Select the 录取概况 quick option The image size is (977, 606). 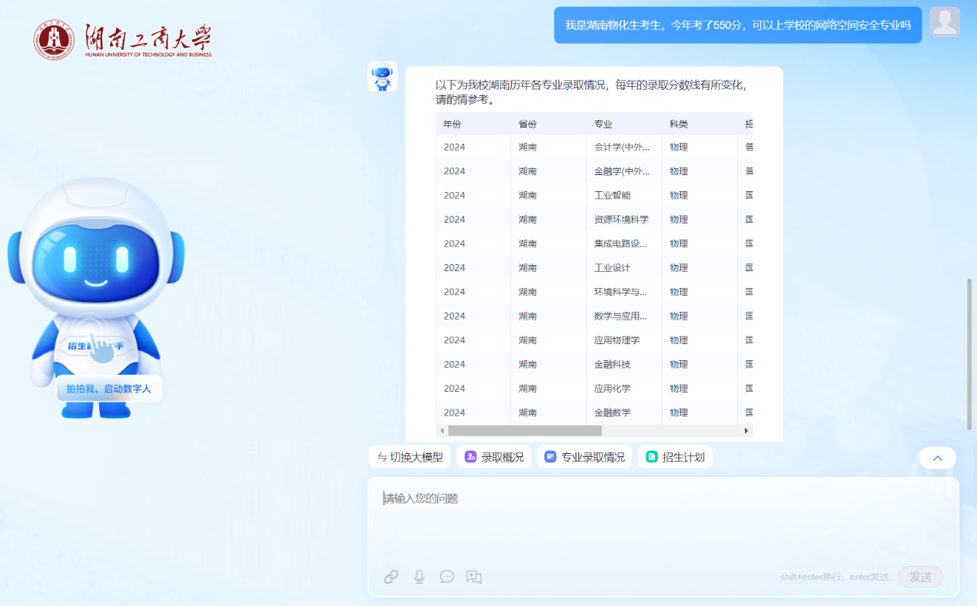[493, 457]
